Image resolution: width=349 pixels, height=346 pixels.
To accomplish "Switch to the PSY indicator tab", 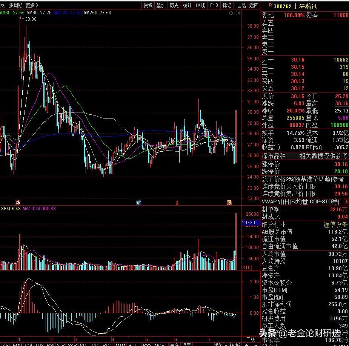I will [x=147, y=344].
